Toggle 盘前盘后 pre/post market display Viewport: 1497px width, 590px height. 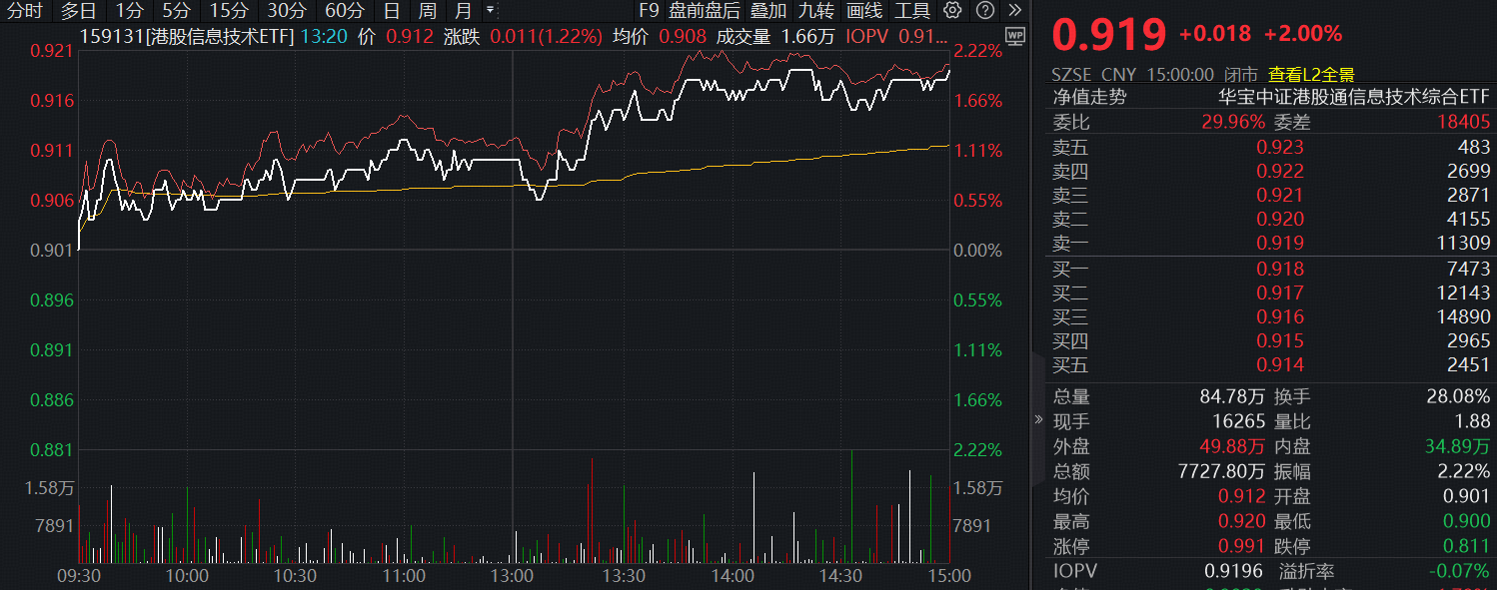pos(705,11)
